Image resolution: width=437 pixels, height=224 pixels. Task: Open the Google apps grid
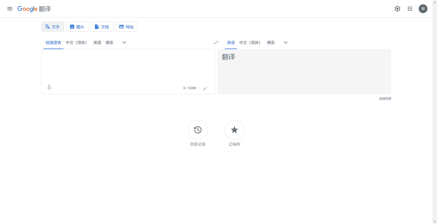410,9
